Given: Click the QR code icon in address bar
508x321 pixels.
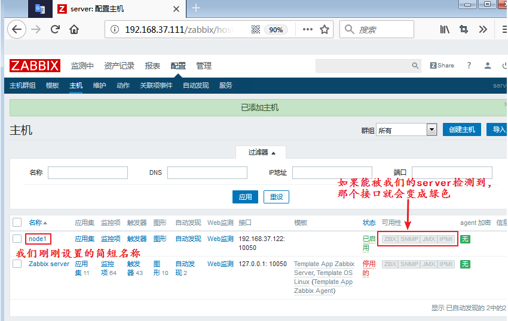Looking at the screenshot, I should tap(256, 29).
